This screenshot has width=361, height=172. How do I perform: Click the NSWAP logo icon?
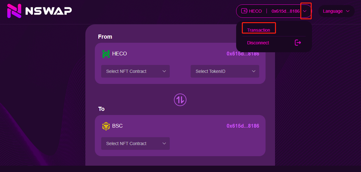coord(14,11)
